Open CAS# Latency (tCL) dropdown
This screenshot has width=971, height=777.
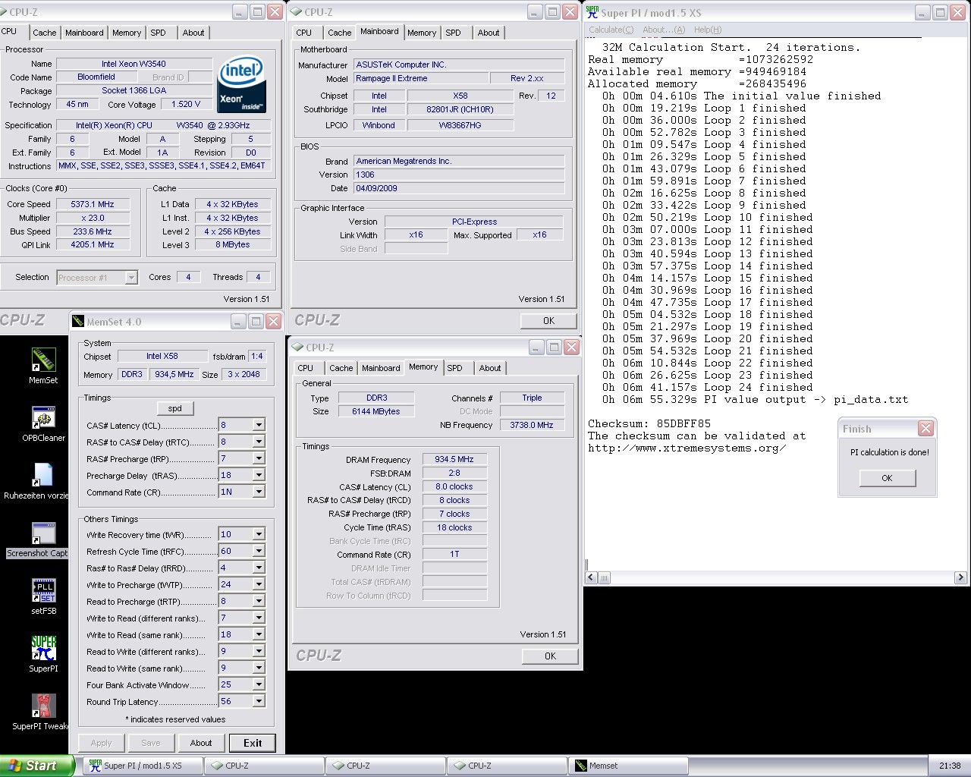tap(259, 425)
